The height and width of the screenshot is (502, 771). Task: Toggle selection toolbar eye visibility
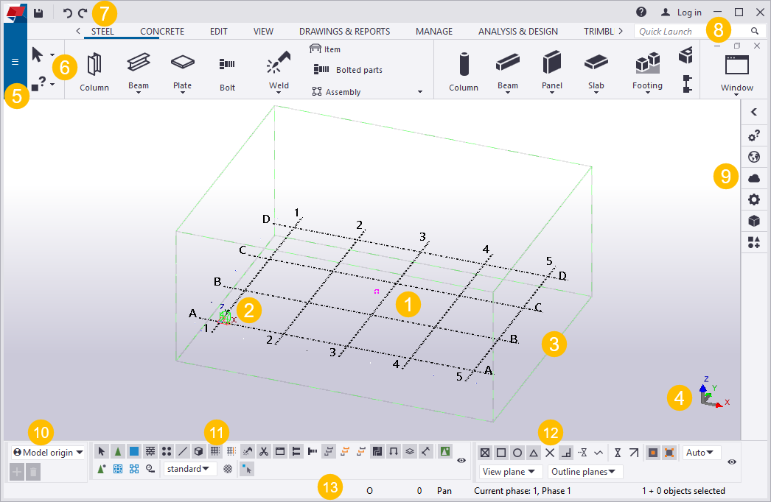461,460
